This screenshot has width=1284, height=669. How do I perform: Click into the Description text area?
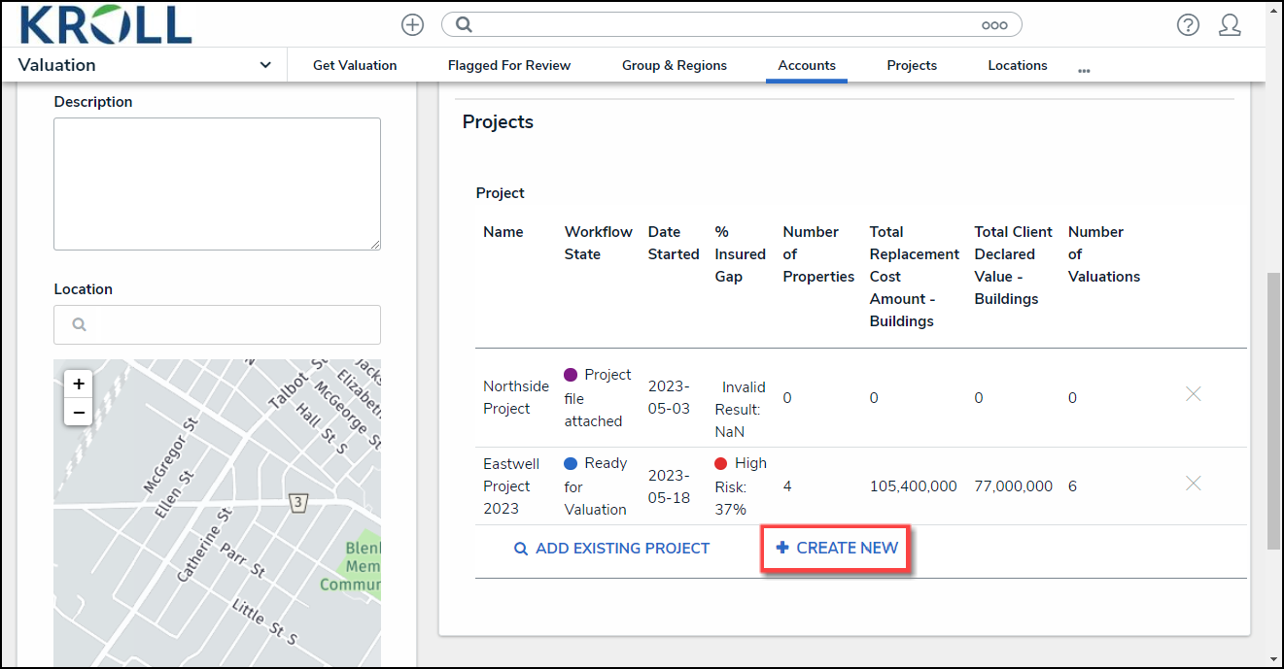click(217, 184)
